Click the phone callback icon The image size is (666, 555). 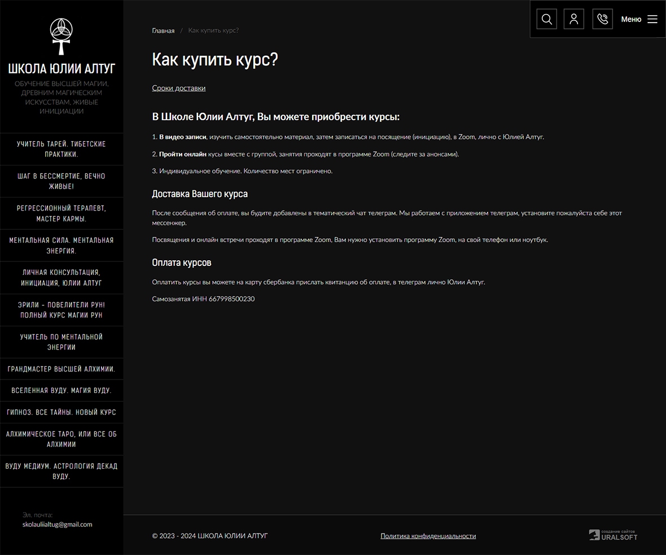(x=602, y=19)
